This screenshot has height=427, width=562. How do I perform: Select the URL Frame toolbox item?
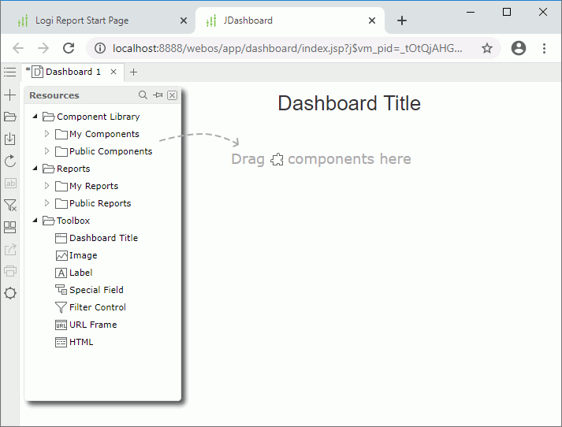pyautogui.click(x=92, y=325)
